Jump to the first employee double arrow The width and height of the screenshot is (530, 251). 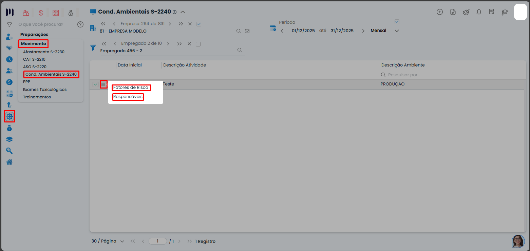coord(104,44)
